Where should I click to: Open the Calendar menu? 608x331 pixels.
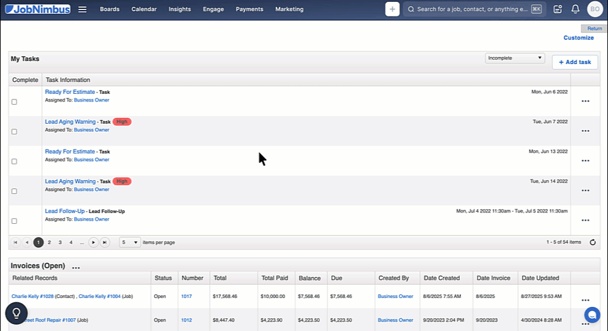click(144, 10)
